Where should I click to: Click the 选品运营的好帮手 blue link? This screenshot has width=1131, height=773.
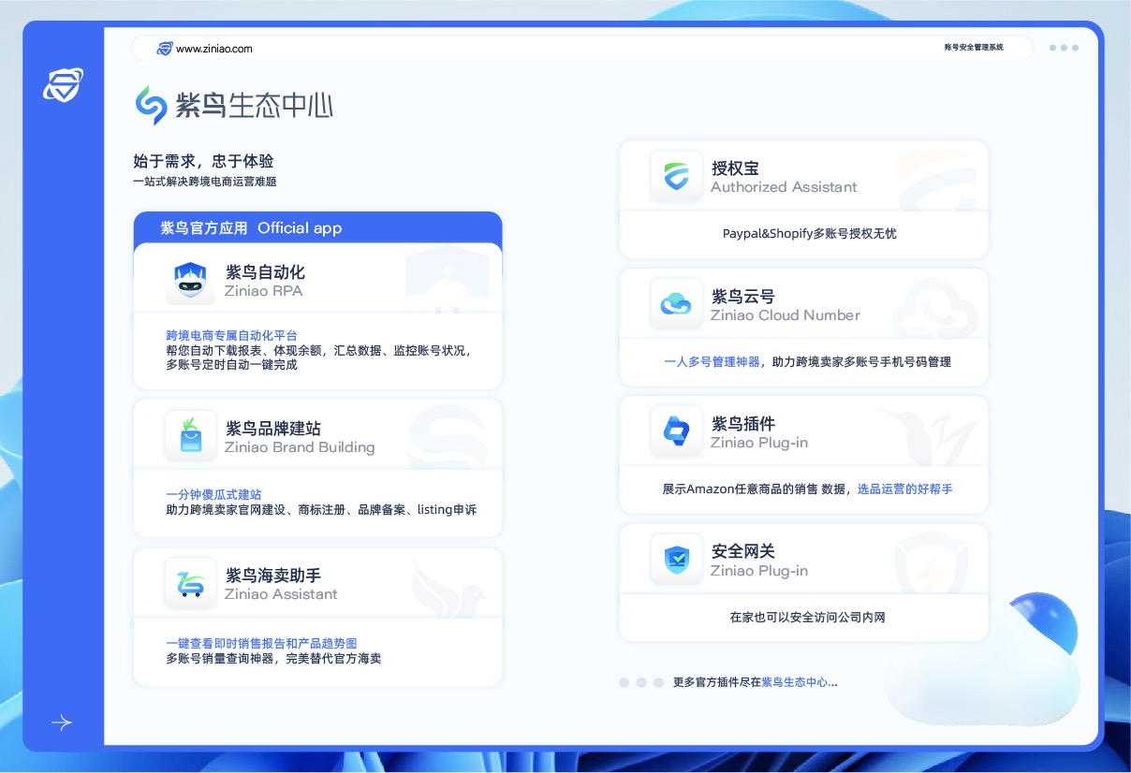tap(905, 488)
